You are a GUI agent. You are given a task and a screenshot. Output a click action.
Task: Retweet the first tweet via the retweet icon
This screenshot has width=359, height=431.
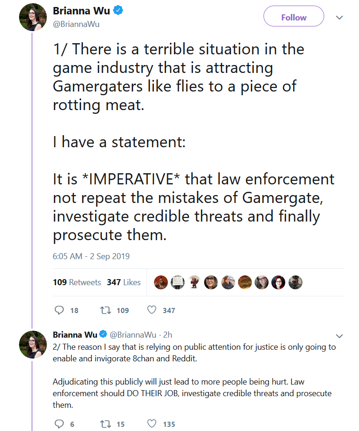(x=105, y=310)
